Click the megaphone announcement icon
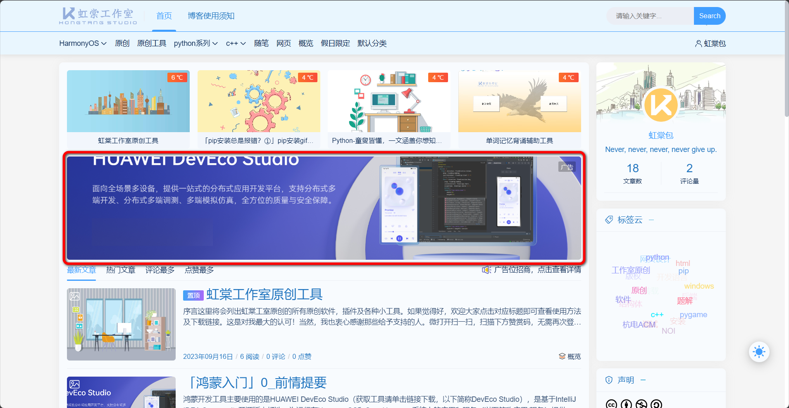The image size is (789, 408). pyautogui.click(x=486, y=270)
